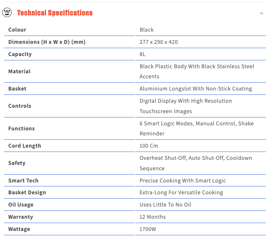This screenshot has width=276, height=241.
Task: Click the 8L capacity value
Action: point(142,54)
